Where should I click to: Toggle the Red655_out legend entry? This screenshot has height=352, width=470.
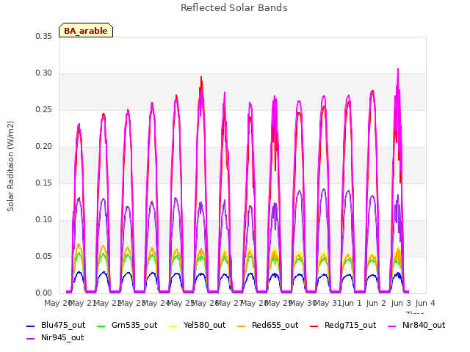(267, 326)
